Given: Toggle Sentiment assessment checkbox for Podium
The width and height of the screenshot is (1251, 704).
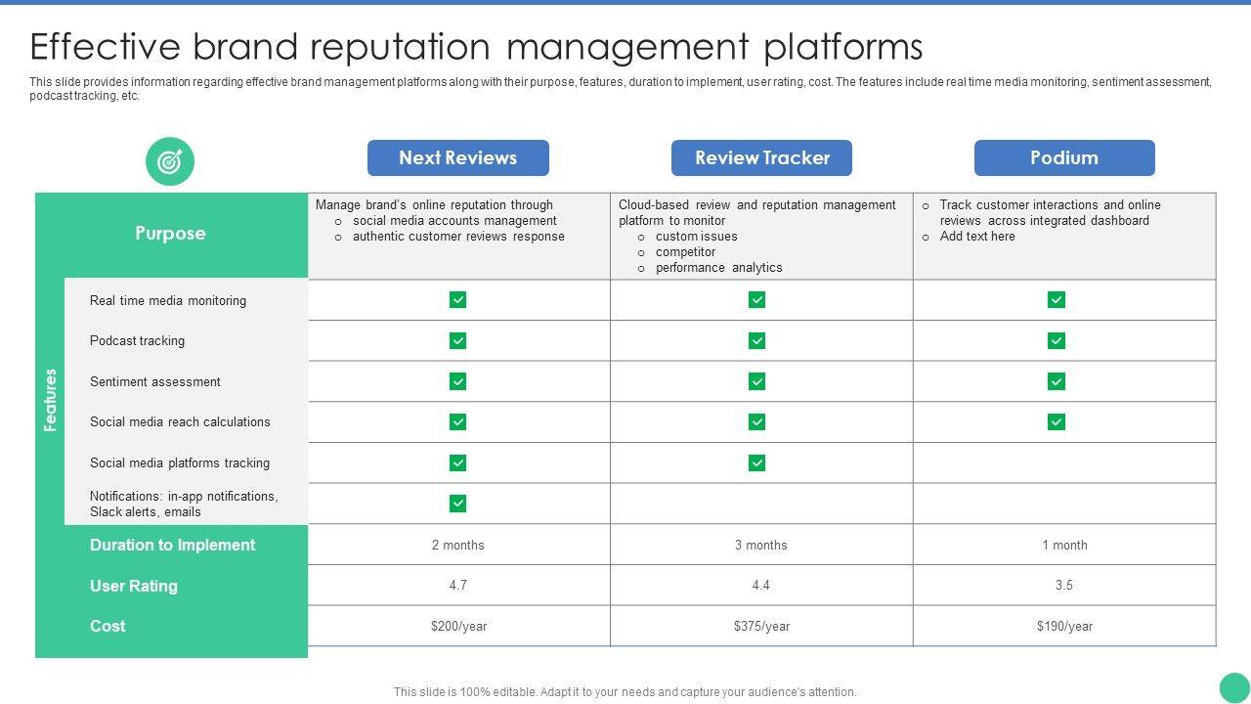Looking at the screenshot, I should (1057, 381).
